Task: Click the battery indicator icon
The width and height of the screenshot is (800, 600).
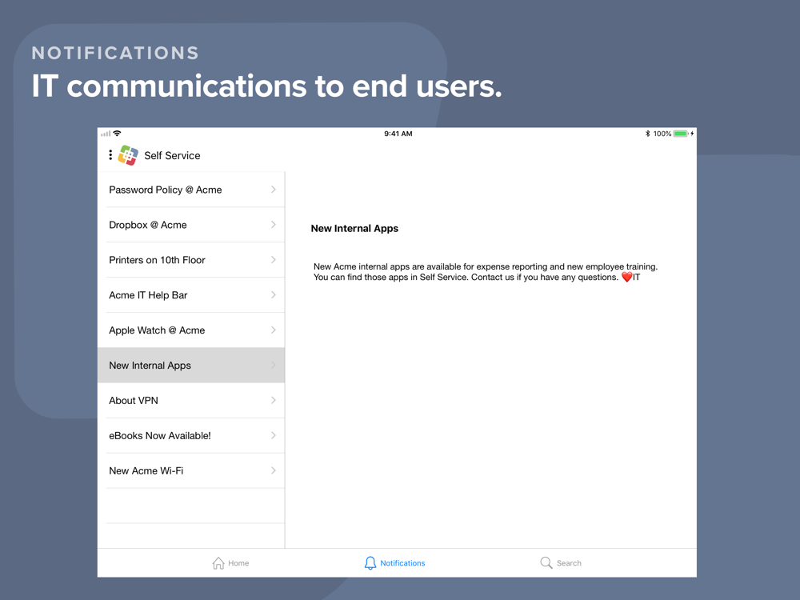Action: pyautogui.click(x=681, y=134)
